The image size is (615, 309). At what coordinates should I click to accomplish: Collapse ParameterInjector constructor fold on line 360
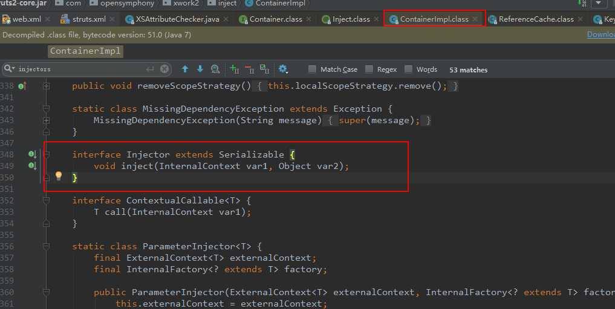point(47,291)
